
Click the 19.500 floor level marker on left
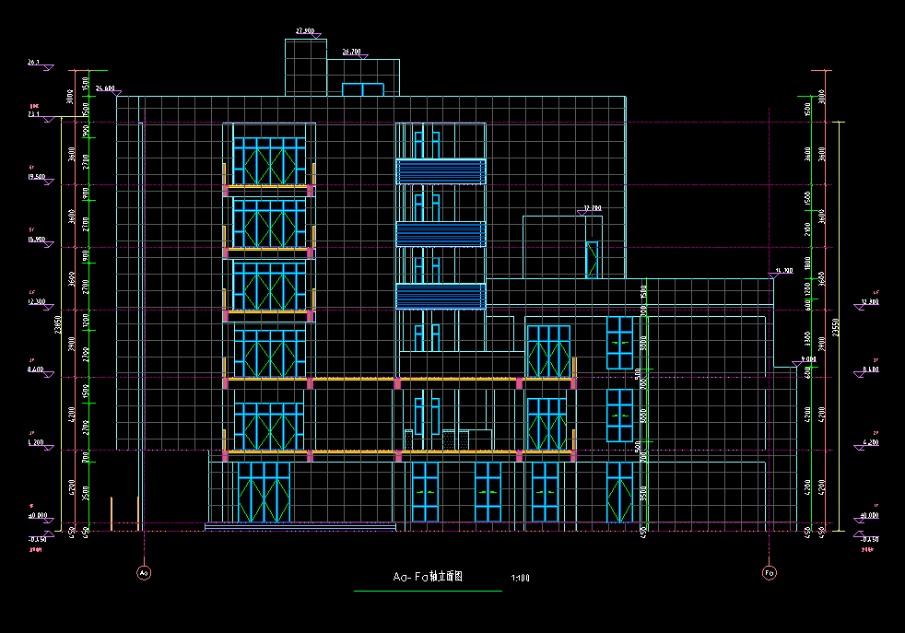pyautogui.click(x=37, y=177)
